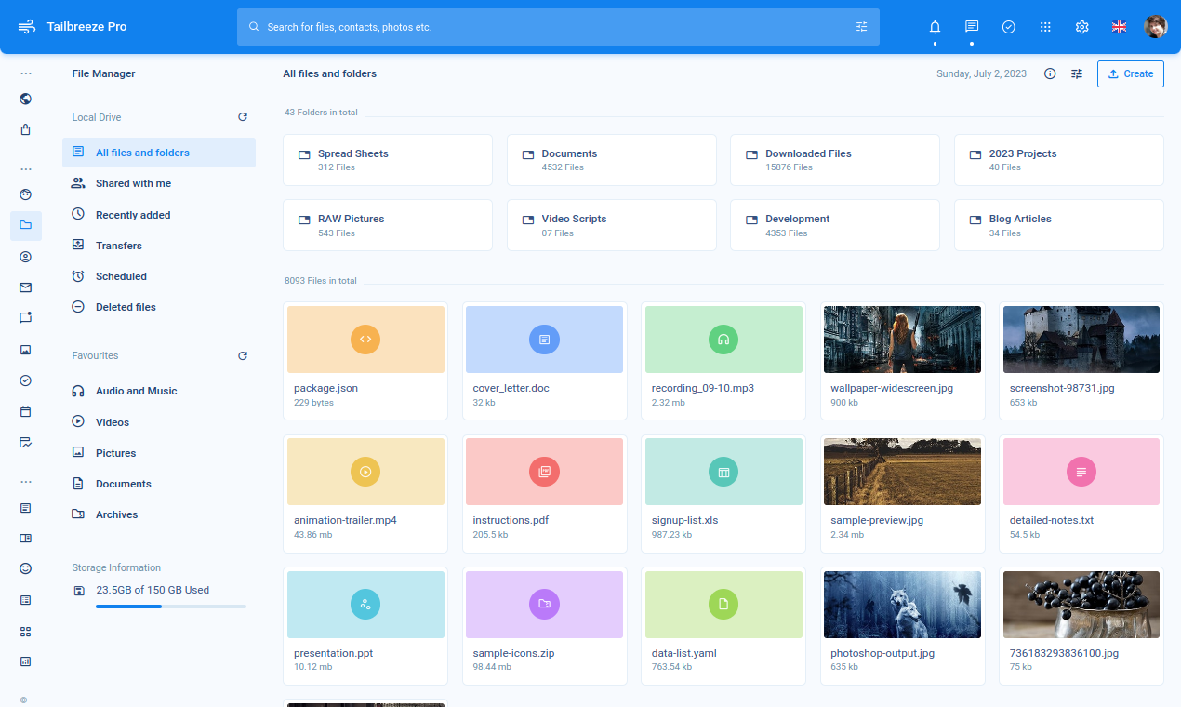Screen dimensions: 1181x707
Task: Open the Downloaded Files folder
Action: (835, 160)
